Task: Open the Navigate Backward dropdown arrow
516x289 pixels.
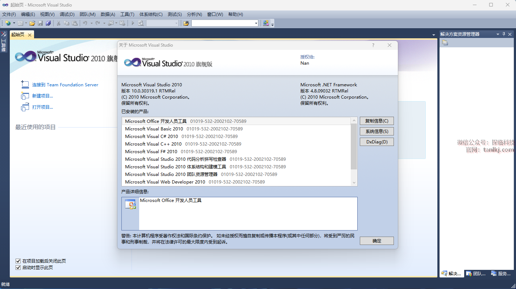Action: pyautogui.click(x=116, y=23)
